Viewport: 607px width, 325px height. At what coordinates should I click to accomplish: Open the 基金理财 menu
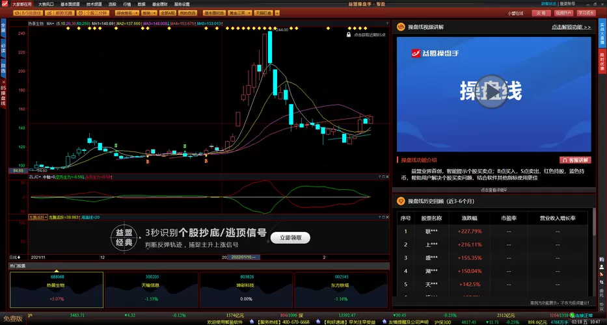click(x=160, y=5)
